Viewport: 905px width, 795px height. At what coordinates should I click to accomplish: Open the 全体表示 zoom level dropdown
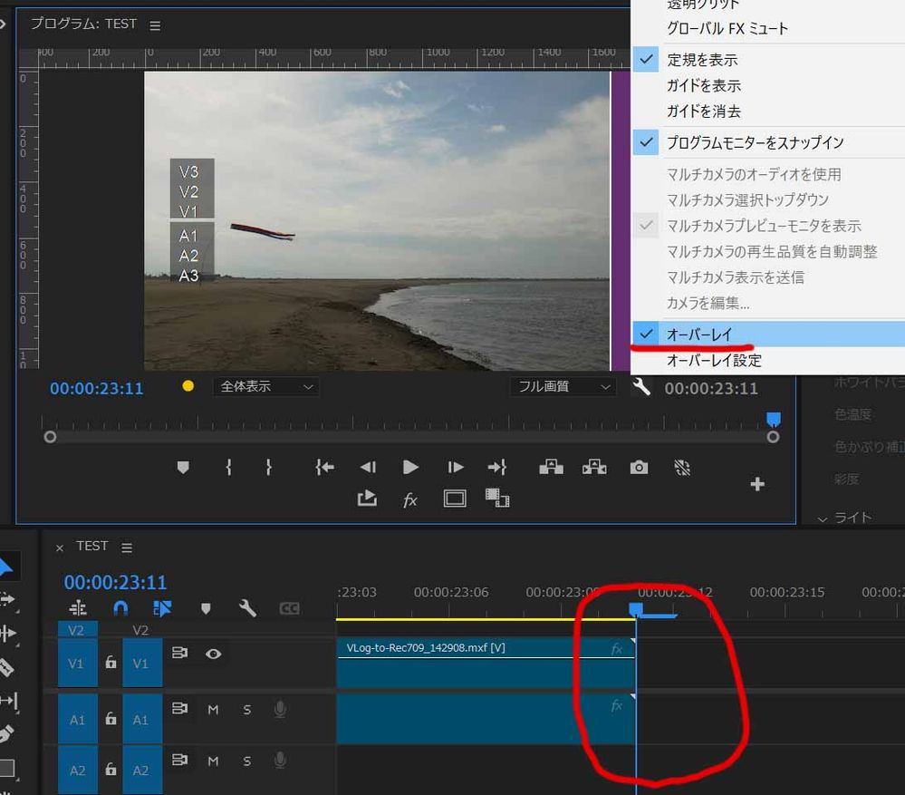click(265, 387)
